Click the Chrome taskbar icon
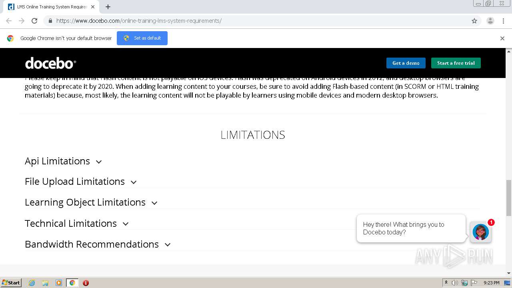The height and width of the screenshot is (288, 512). click(x=72, y=283)
